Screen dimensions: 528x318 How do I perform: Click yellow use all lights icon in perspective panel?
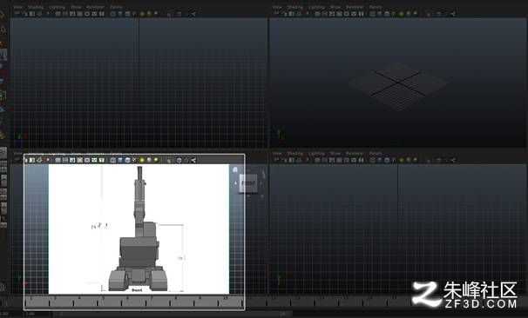pos(402,14)
